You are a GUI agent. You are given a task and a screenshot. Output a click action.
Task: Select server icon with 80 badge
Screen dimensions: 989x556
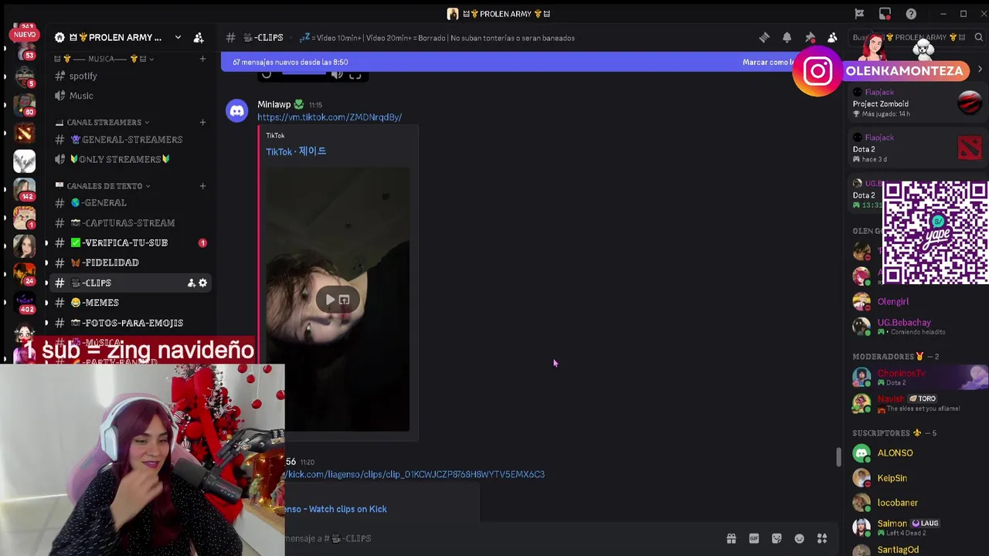[x=24, y=104]
